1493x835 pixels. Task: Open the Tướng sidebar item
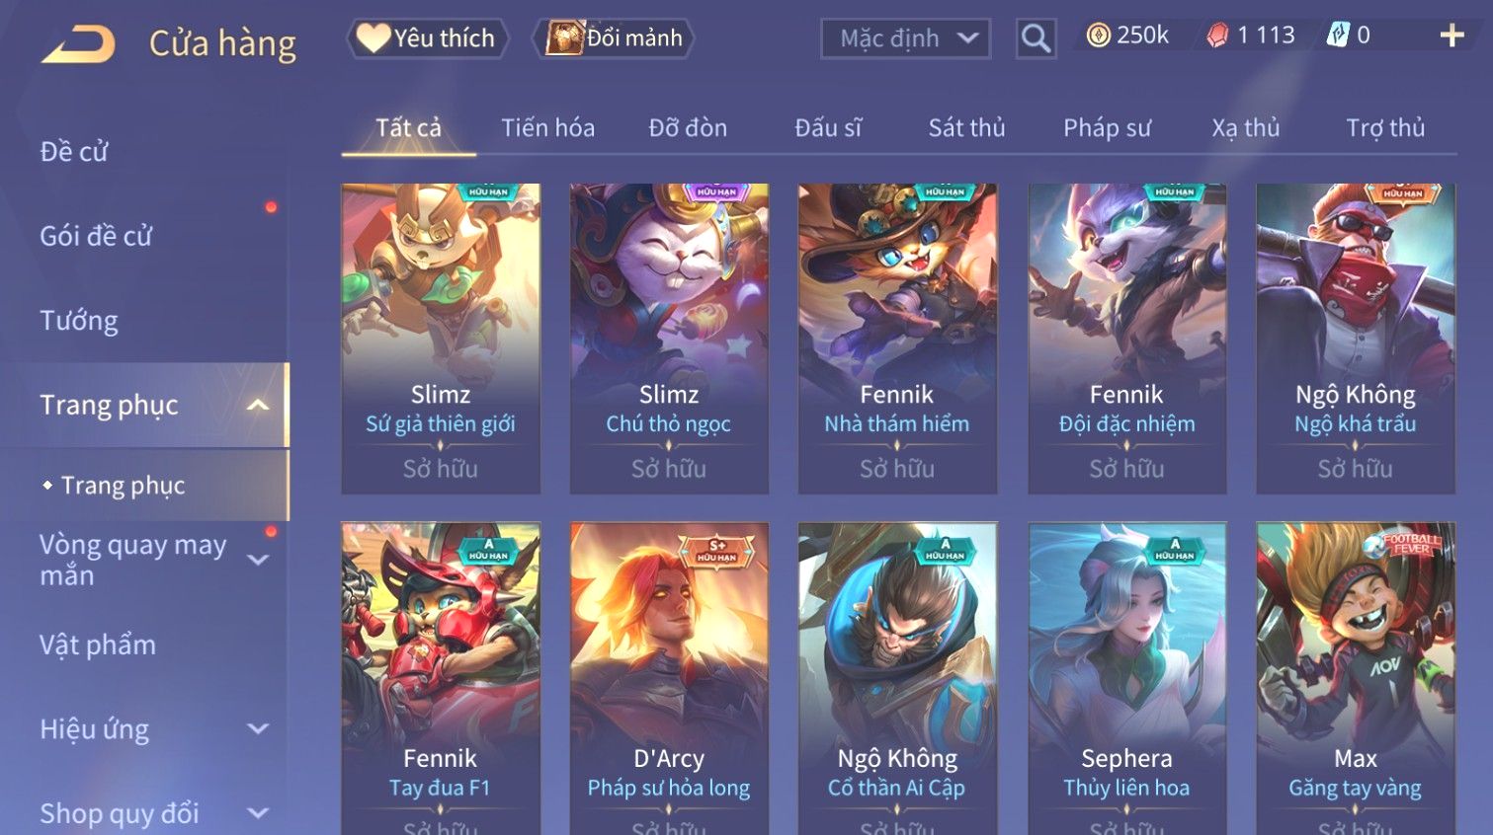tap(79, 321)
